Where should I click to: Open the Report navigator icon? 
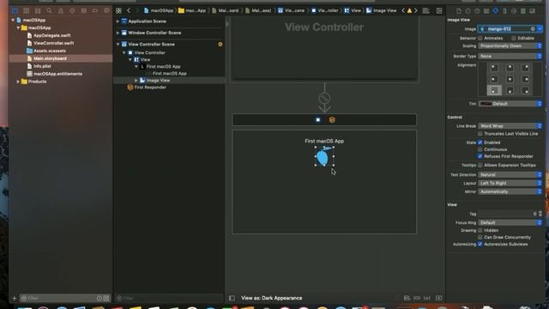(106, 11)
